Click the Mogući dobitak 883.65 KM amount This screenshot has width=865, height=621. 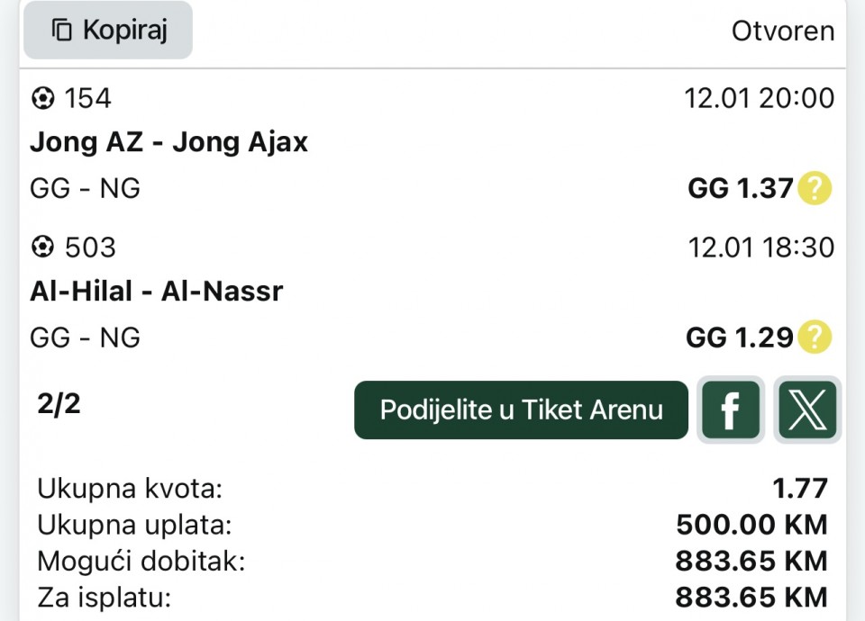751,561
